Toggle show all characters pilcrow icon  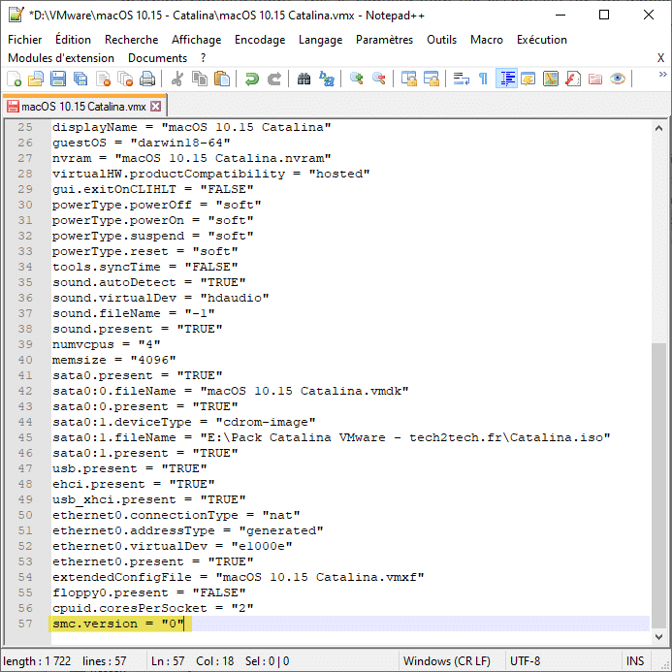[x=483, y=80]
